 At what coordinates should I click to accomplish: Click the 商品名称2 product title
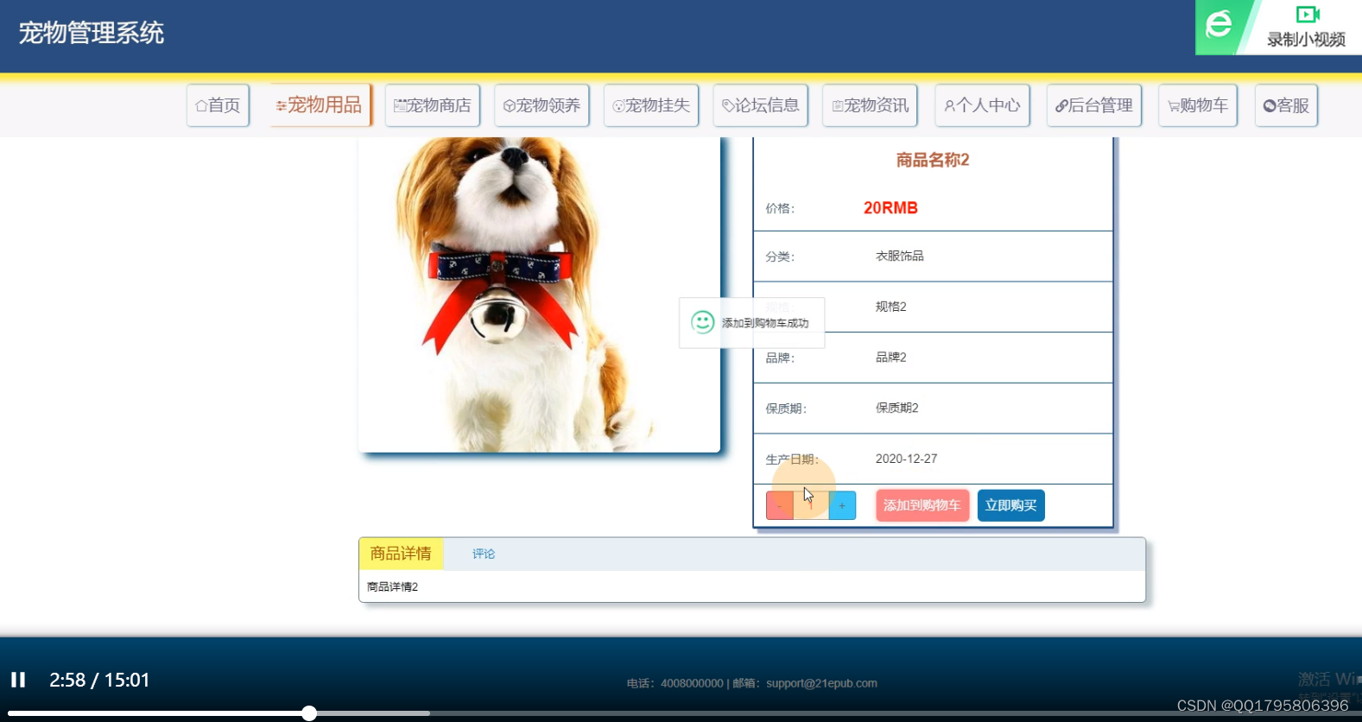(x=933, y=160)
